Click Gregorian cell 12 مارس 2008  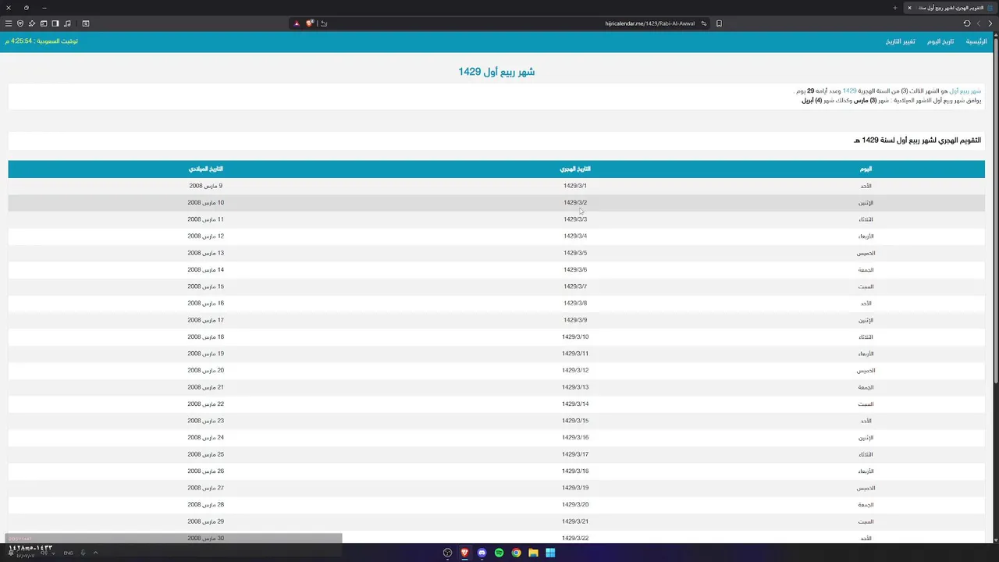(x=206, y=237)
